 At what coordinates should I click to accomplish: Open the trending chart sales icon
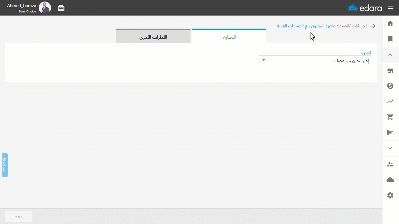390,101
